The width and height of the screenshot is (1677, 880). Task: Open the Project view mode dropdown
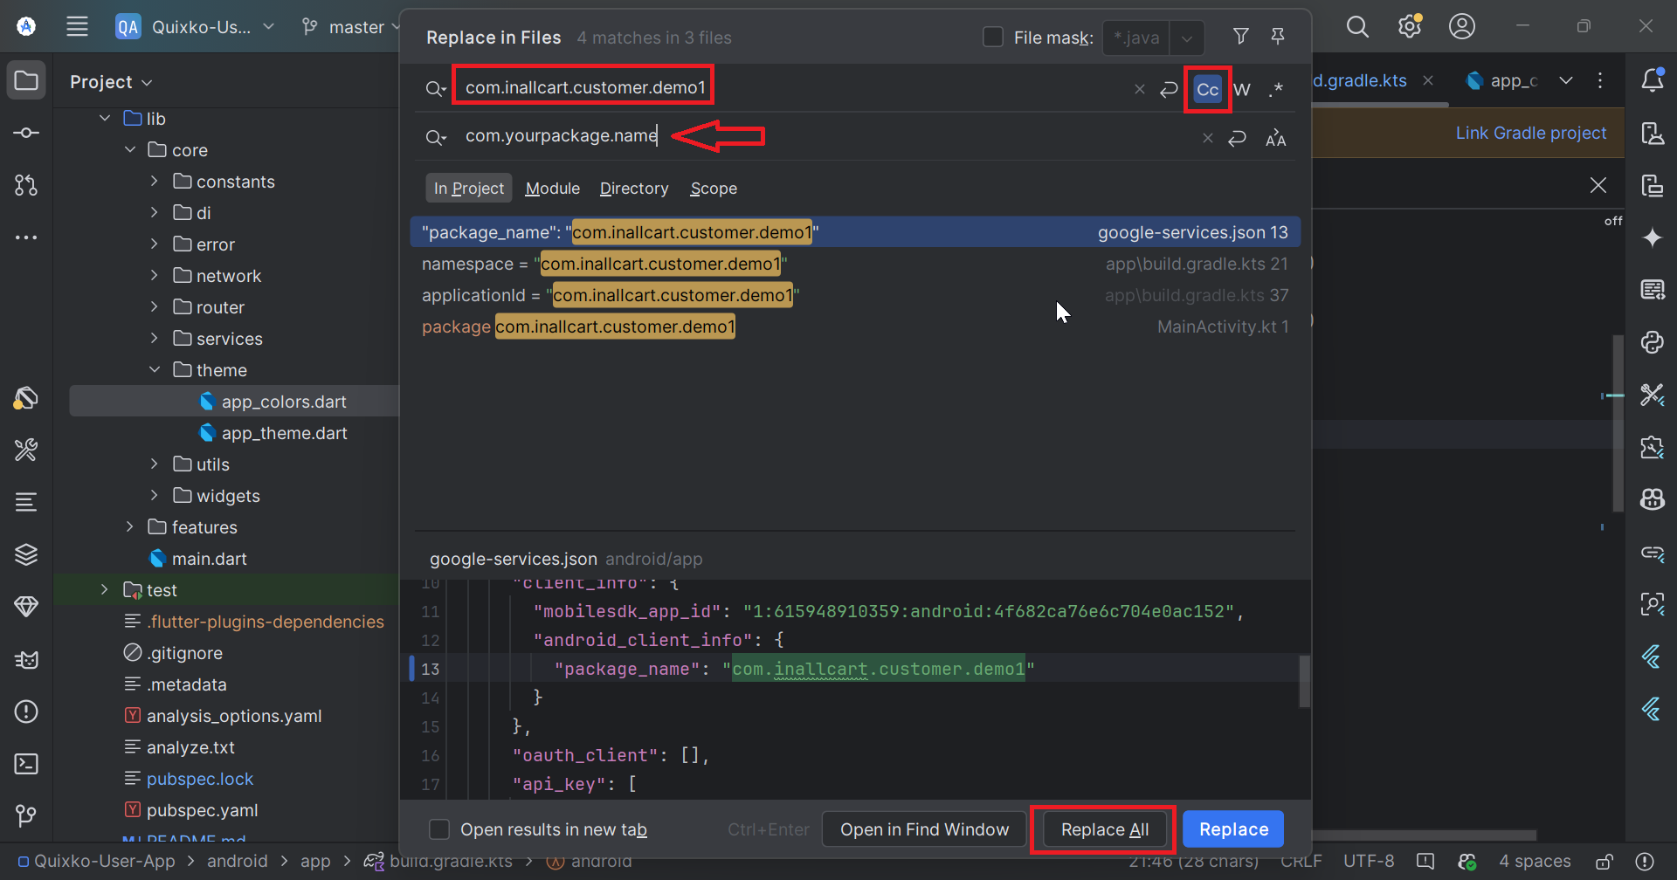click(111, 82)
